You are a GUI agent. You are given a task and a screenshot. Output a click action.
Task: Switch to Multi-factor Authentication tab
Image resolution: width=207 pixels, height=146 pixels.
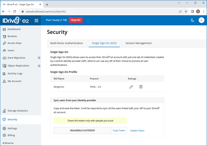(x=66, y=43)
